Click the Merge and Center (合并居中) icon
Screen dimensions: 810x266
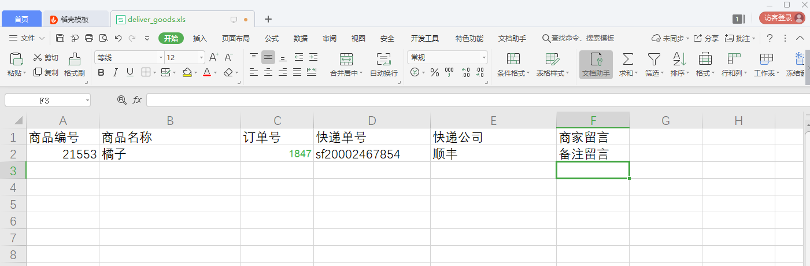coord(346,59)
